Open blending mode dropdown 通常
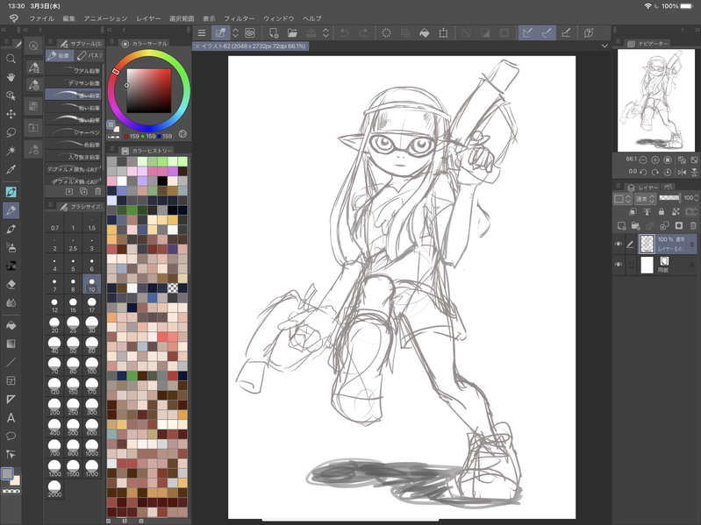Screen dimensions: 701x525 click(x=645, y=198)
